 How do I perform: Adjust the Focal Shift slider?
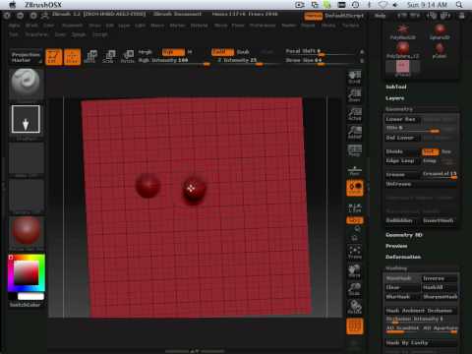322,51
